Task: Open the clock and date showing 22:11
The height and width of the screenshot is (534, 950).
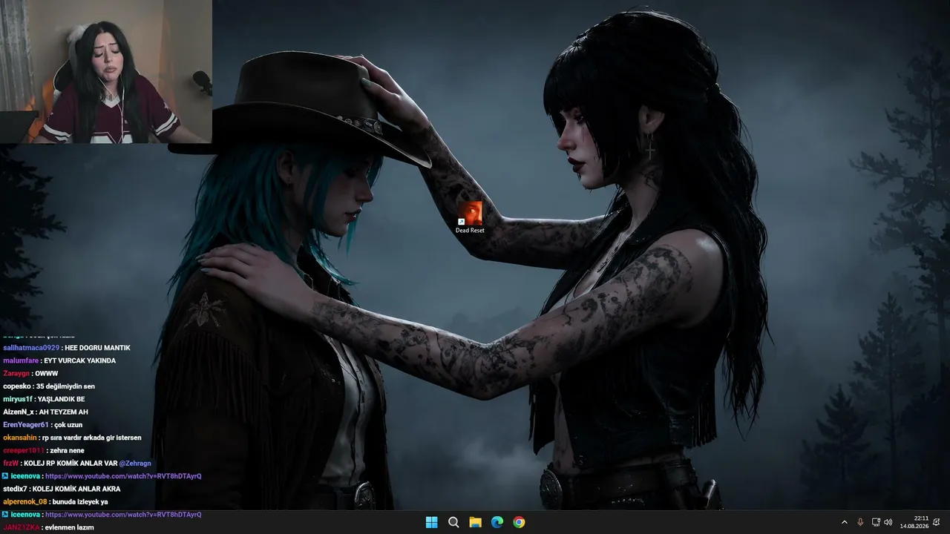Action: click(x=913, y=522)
